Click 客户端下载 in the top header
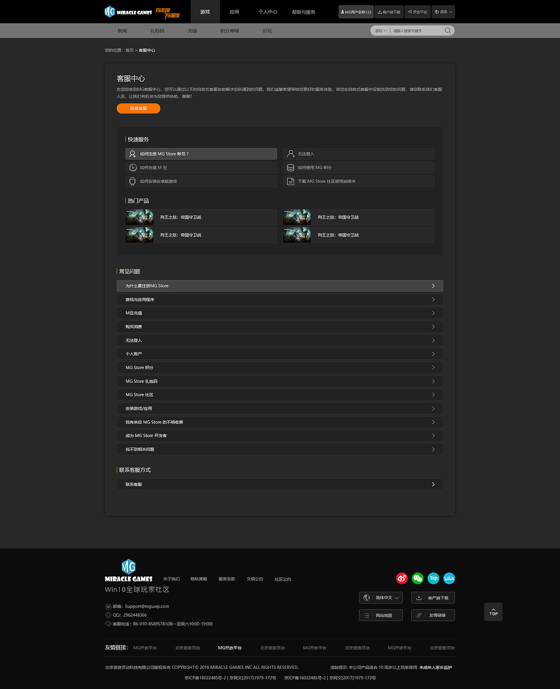 389,12
